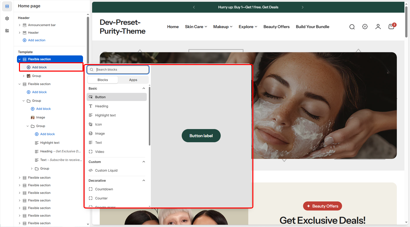The width and height of the screenshot is (410, 227).
Task: Switch to the Apps tab
Action: click(x=133, y=80)
